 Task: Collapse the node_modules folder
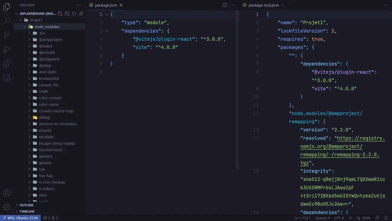pos(25,27)
